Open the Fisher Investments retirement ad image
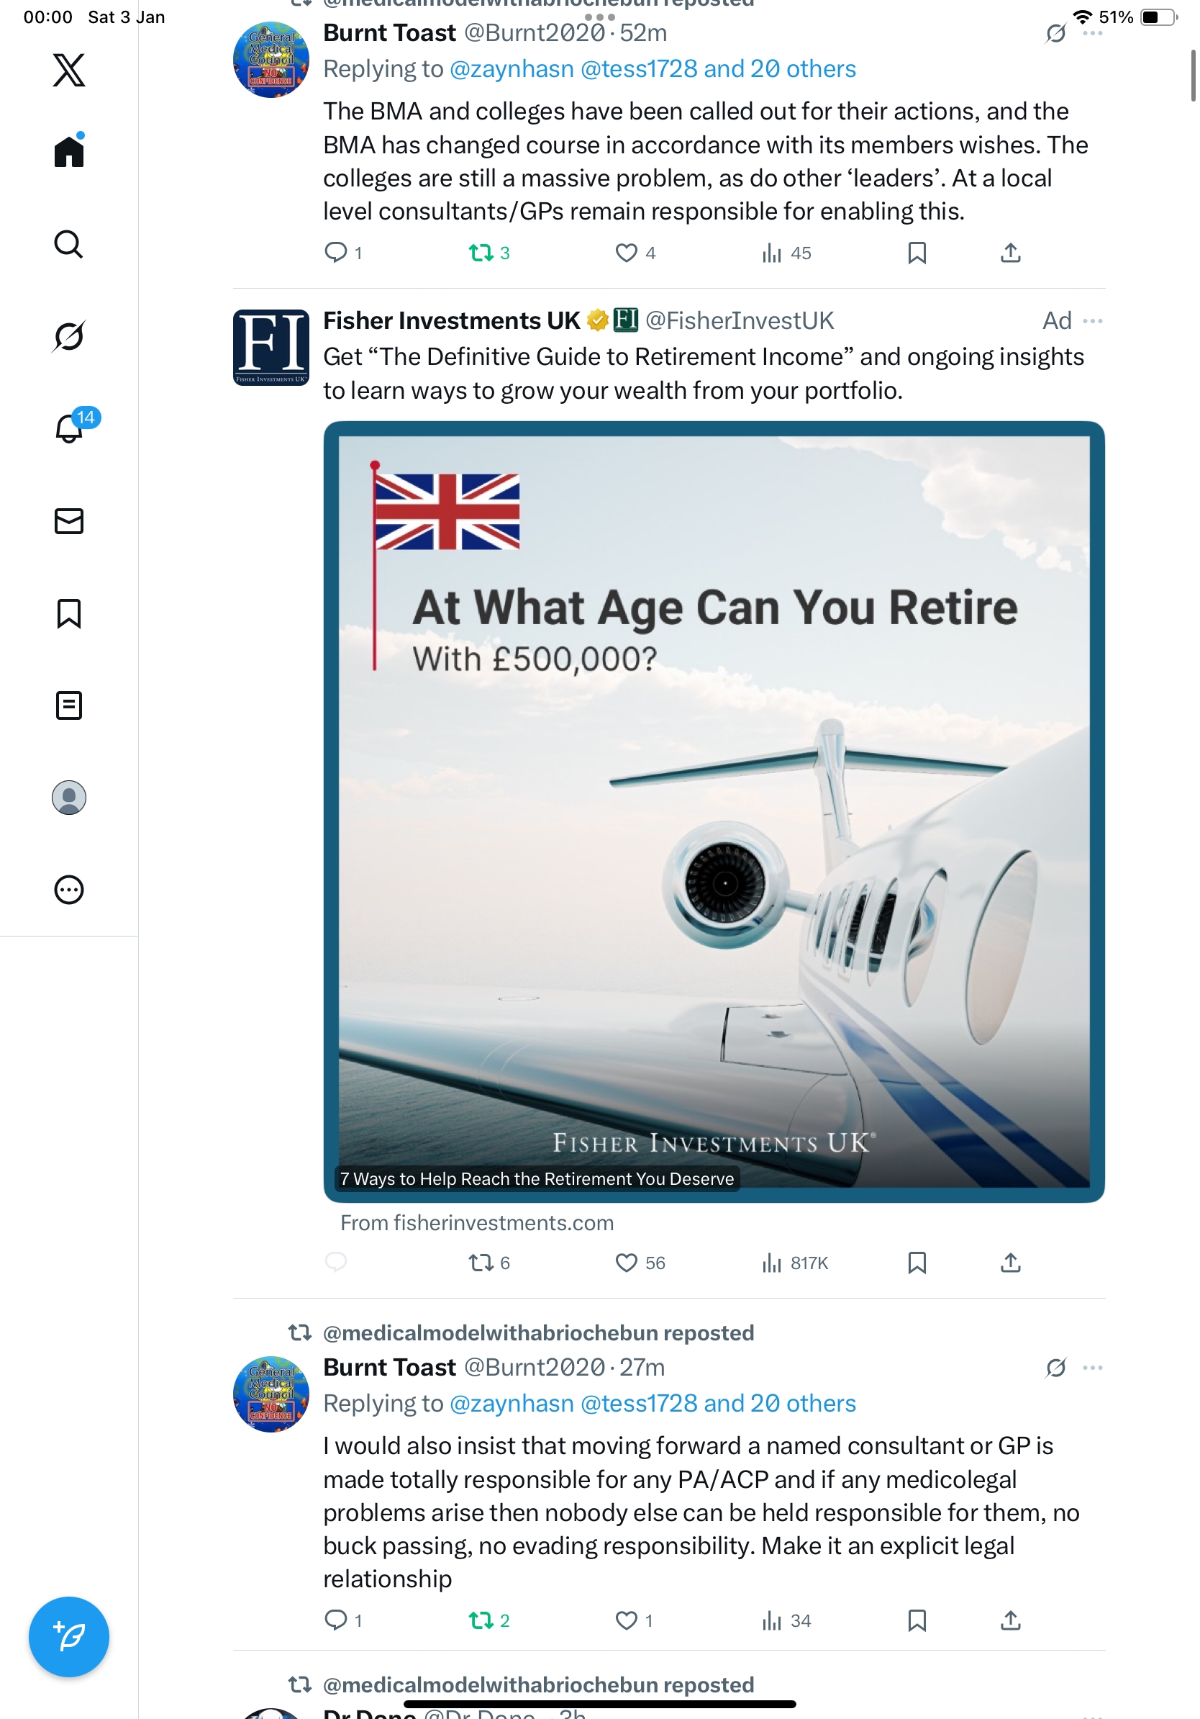Screen dimensions: 1200x1719 point(714,811)
